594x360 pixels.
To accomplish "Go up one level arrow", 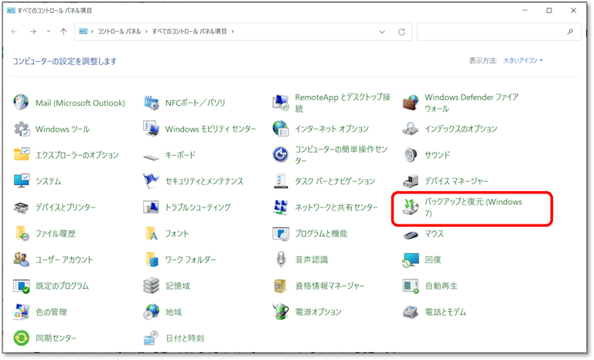I will (x=63, y=32).
